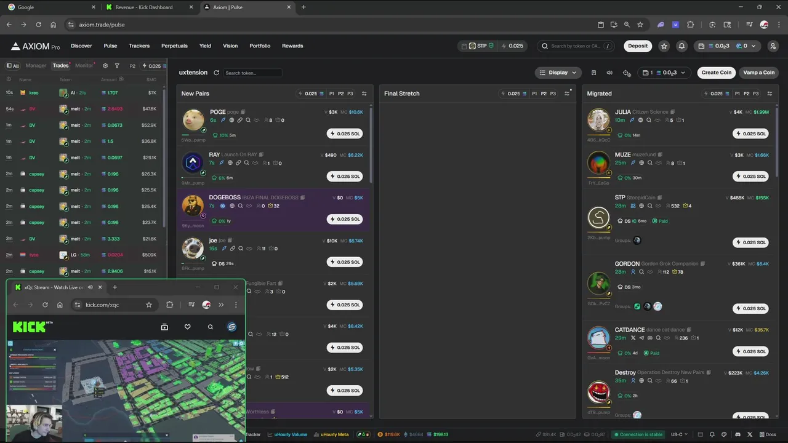Toggle the All panel button
The width and height of the screenshot is (788, 443).
[12, 66]
